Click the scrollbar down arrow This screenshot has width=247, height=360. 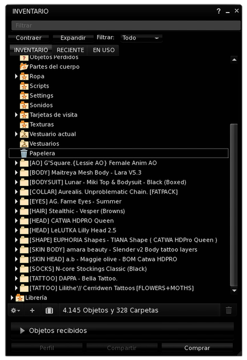click(234, 290)
